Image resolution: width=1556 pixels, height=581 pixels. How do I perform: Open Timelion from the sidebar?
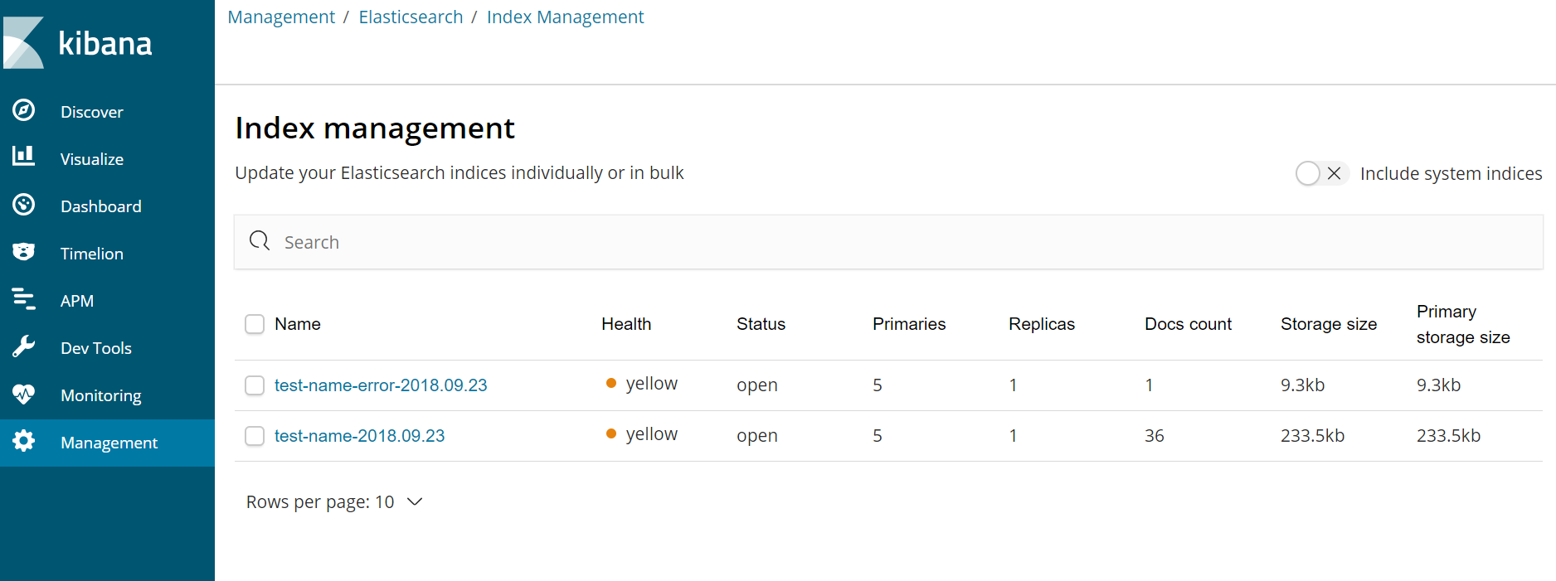tap(107, 253)
